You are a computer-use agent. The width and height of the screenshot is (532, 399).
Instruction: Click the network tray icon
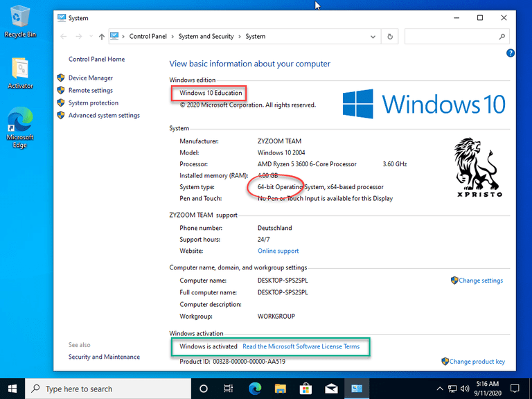click(x=452, y=389)
